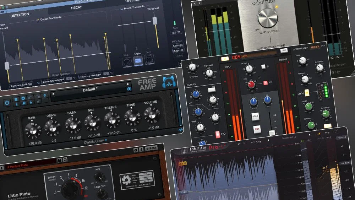Open Free Amp settings gear icon

click(23, 98)
